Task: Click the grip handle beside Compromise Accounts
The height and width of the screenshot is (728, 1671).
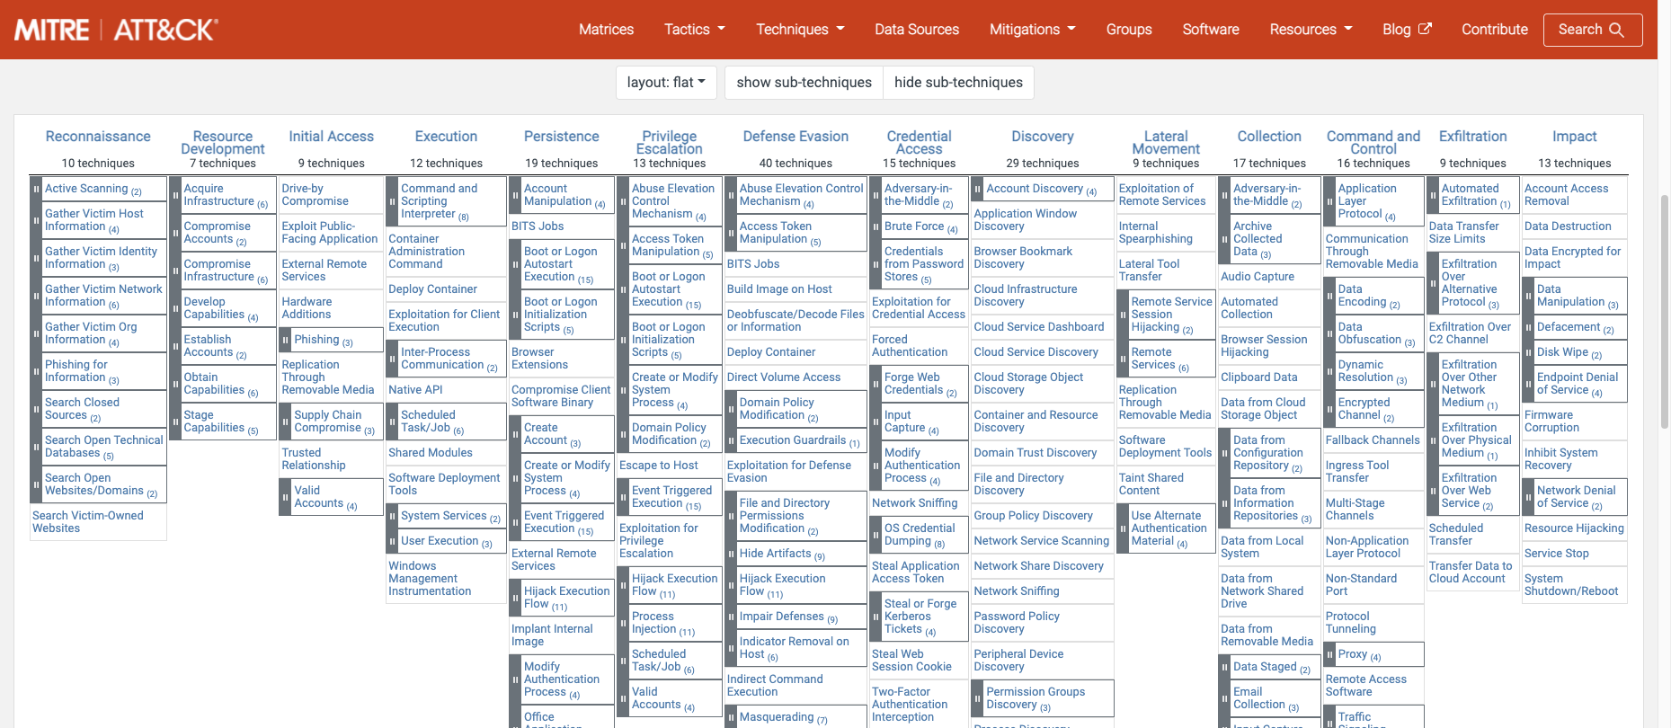Action: pos(175,233)
